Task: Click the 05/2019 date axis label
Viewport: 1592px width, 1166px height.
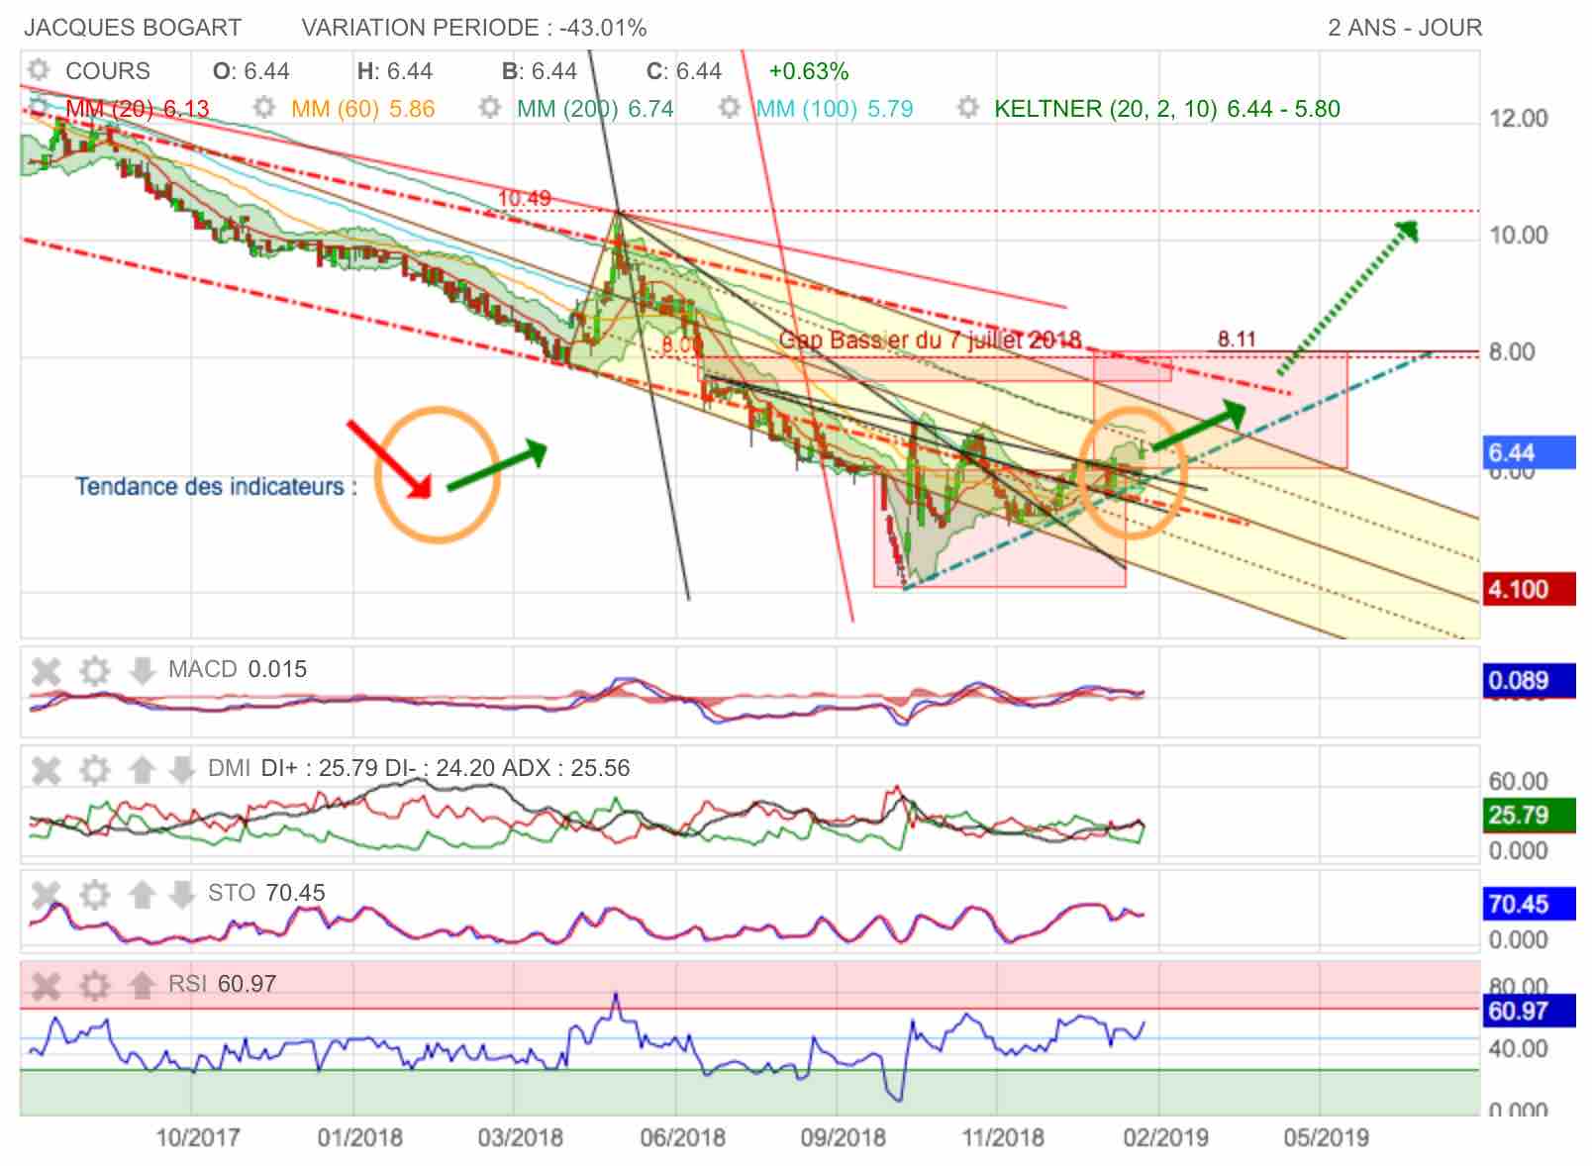Action: [1326, 1137]
